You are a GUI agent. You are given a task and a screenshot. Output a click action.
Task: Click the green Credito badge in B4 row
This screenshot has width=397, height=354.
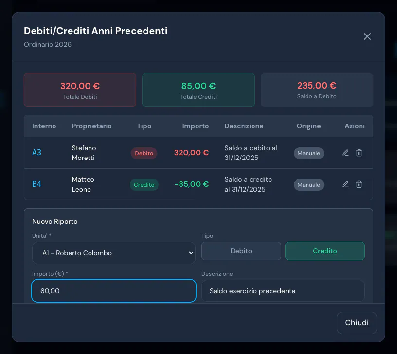(x=144, y=185)
